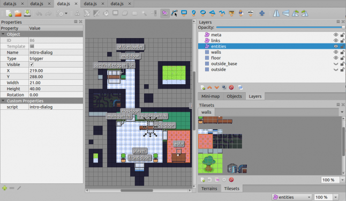Open the map zoom 100 % dropdown

336,197
